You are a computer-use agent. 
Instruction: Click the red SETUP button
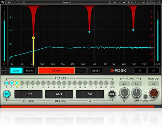click(x=56, y=71)
